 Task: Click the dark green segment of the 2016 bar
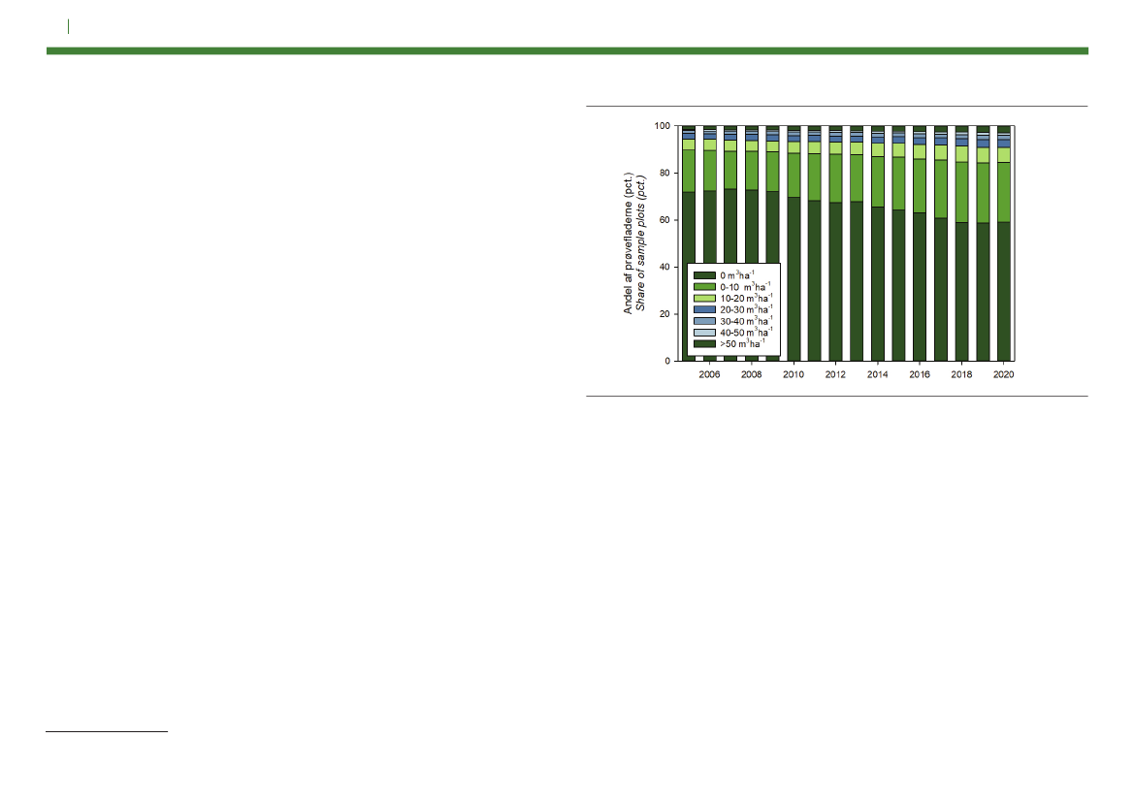point(920,287)
